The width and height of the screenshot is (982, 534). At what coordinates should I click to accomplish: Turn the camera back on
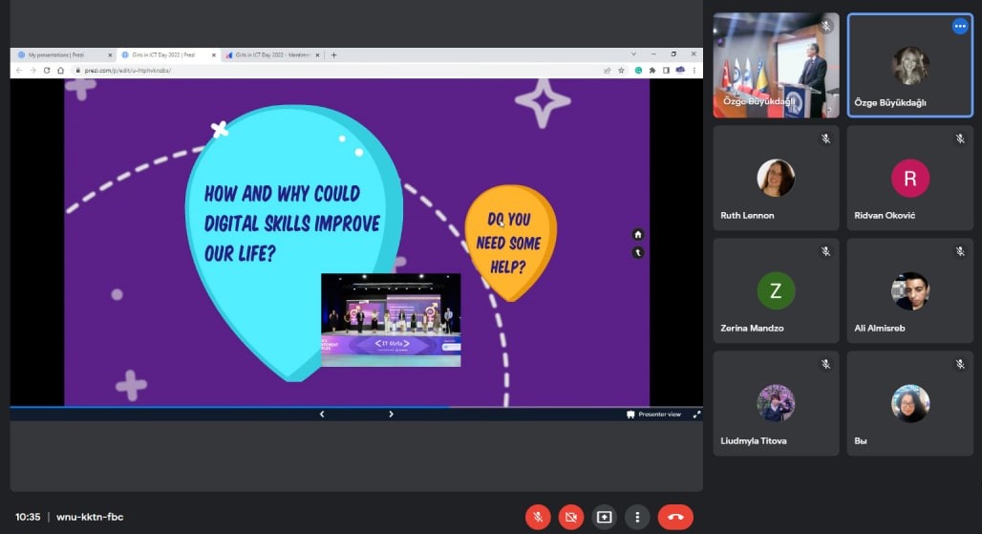[571, 517]
